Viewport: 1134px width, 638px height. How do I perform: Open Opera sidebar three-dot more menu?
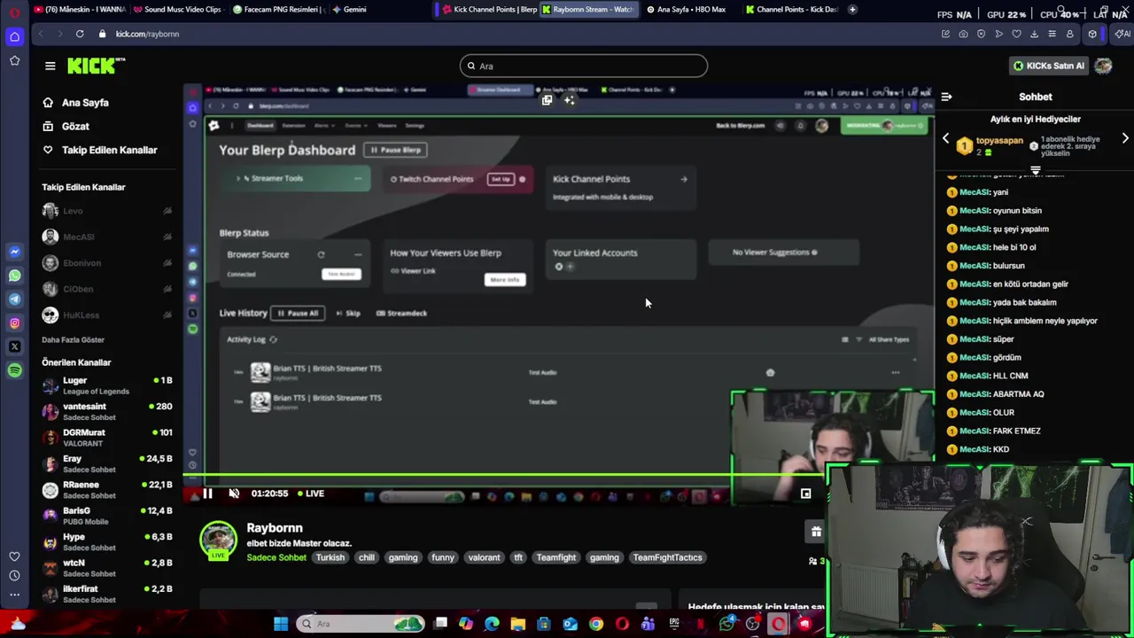point(14,595)
